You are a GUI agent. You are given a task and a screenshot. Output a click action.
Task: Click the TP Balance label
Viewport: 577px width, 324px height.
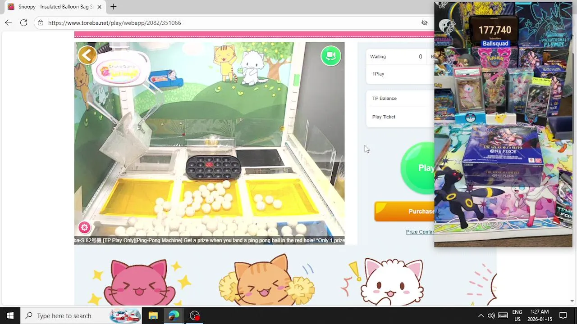(x=385, y=98)
